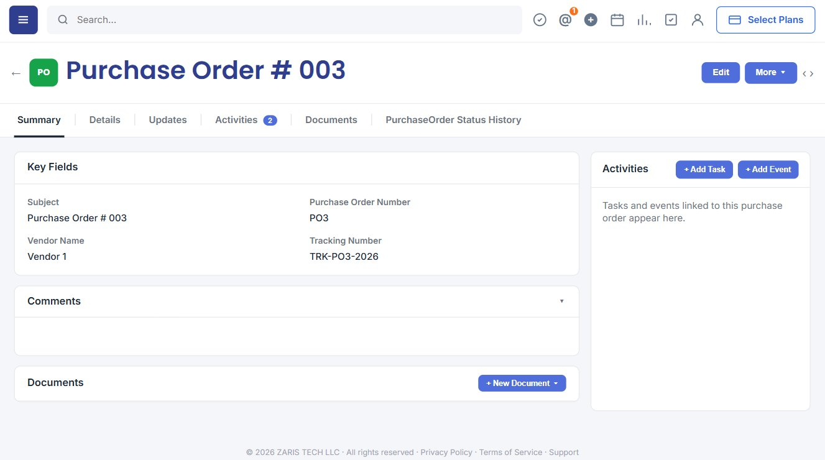Focus the Search input field
Viewport: 825px width, 460px height.
coord(285,20)
